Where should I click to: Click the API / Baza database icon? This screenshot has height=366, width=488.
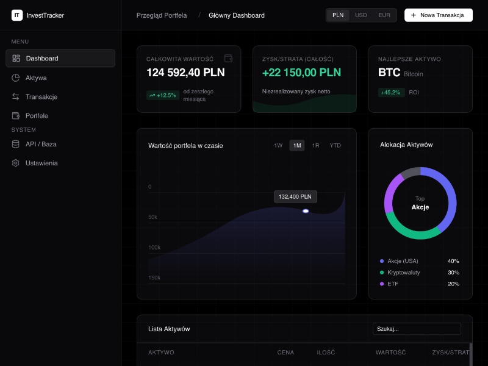[x=16, y=144]
